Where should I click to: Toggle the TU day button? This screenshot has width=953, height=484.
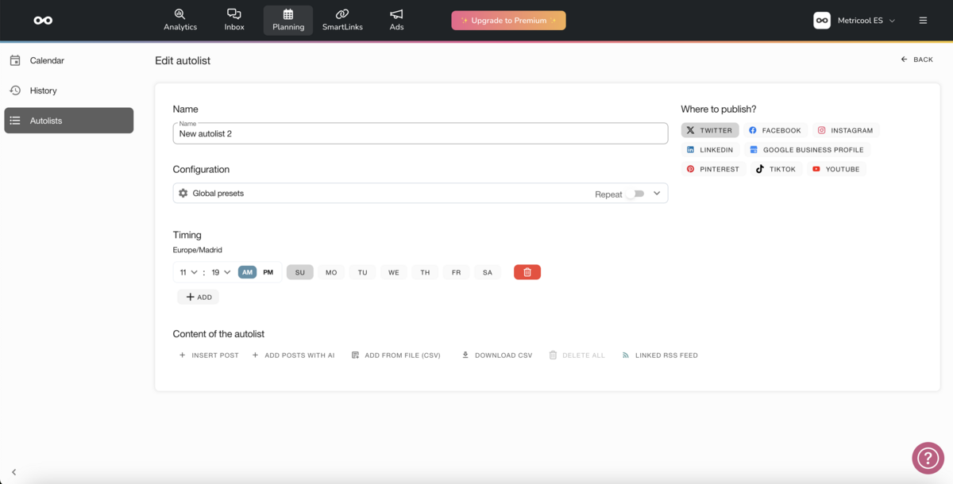(x=362, y=272)
